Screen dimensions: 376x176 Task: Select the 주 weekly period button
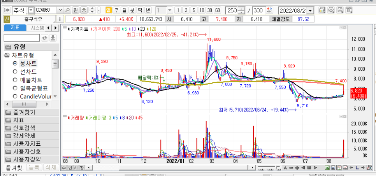(116, 10)
